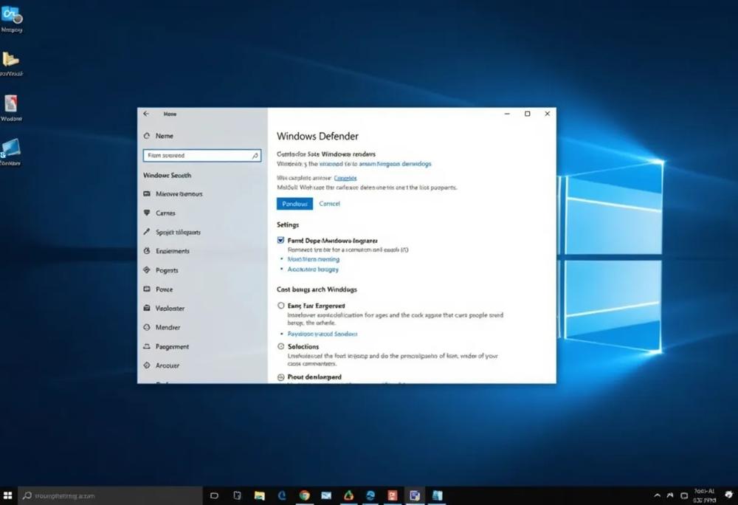Click the 'Windowe Seosth' sidebar heading
Screen dimensions: 738x505
tap(167, 175)
